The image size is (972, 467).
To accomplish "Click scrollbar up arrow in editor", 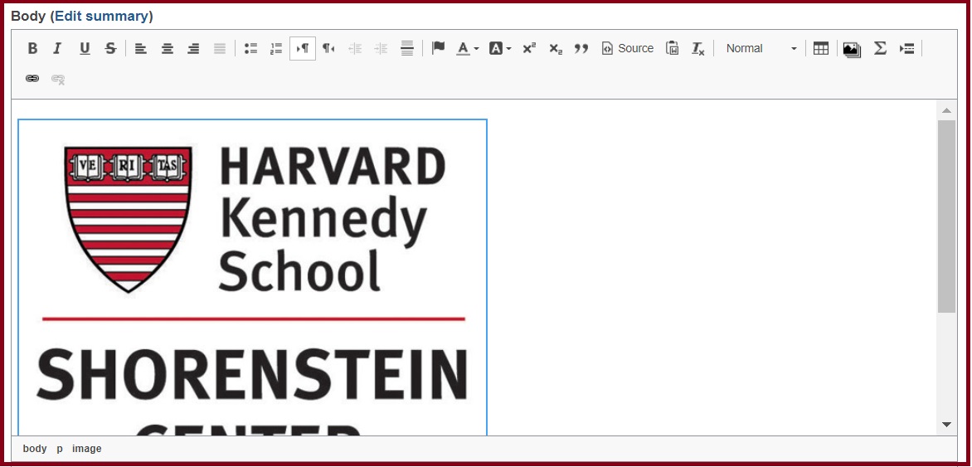I will tap(946, 110).
